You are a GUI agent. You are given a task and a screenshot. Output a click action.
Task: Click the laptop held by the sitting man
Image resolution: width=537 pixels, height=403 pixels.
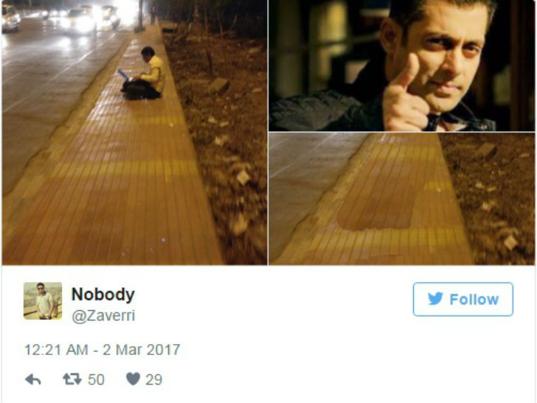(123, 74)
